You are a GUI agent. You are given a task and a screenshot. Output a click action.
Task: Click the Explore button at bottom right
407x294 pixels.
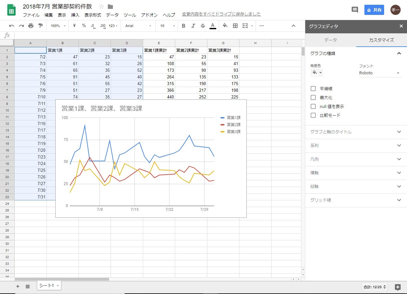pos(397,287)
